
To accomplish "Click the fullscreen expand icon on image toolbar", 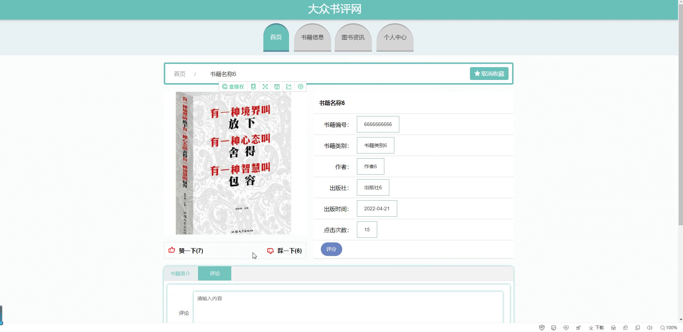I will [265, 87].
